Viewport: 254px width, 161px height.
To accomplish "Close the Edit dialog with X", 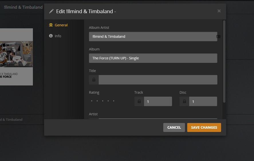I will (x=219, y=11).
